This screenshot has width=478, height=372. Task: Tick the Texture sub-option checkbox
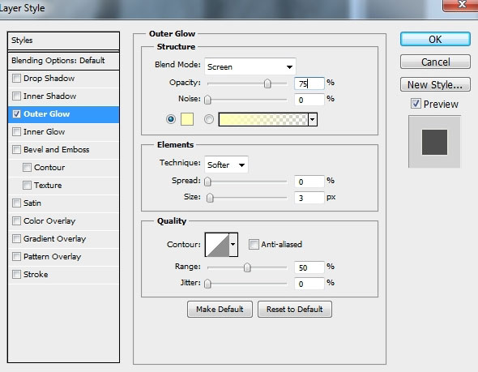click(27, 185)
